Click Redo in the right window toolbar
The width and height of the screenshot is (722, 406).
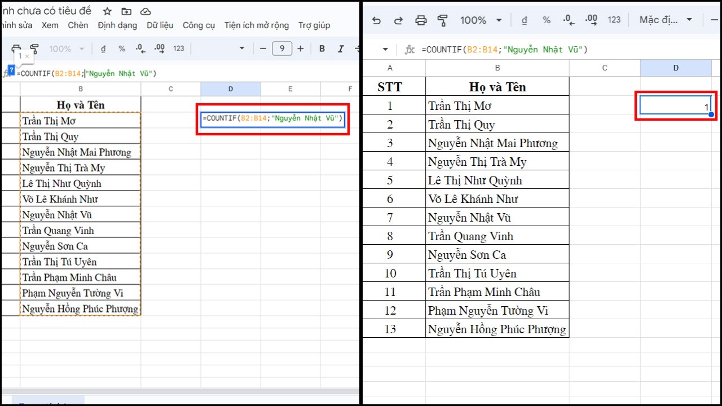(x=398, y=20)
